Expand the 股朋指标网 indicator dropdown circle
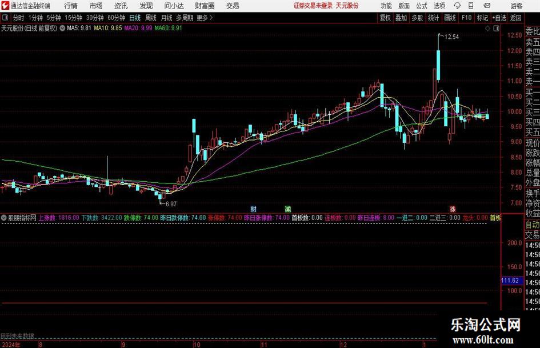 [4, 218]
